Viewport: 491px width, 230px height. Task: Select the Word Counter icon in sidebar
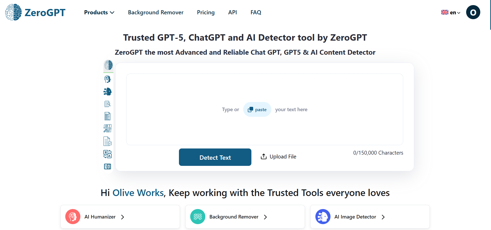(107, 166)
